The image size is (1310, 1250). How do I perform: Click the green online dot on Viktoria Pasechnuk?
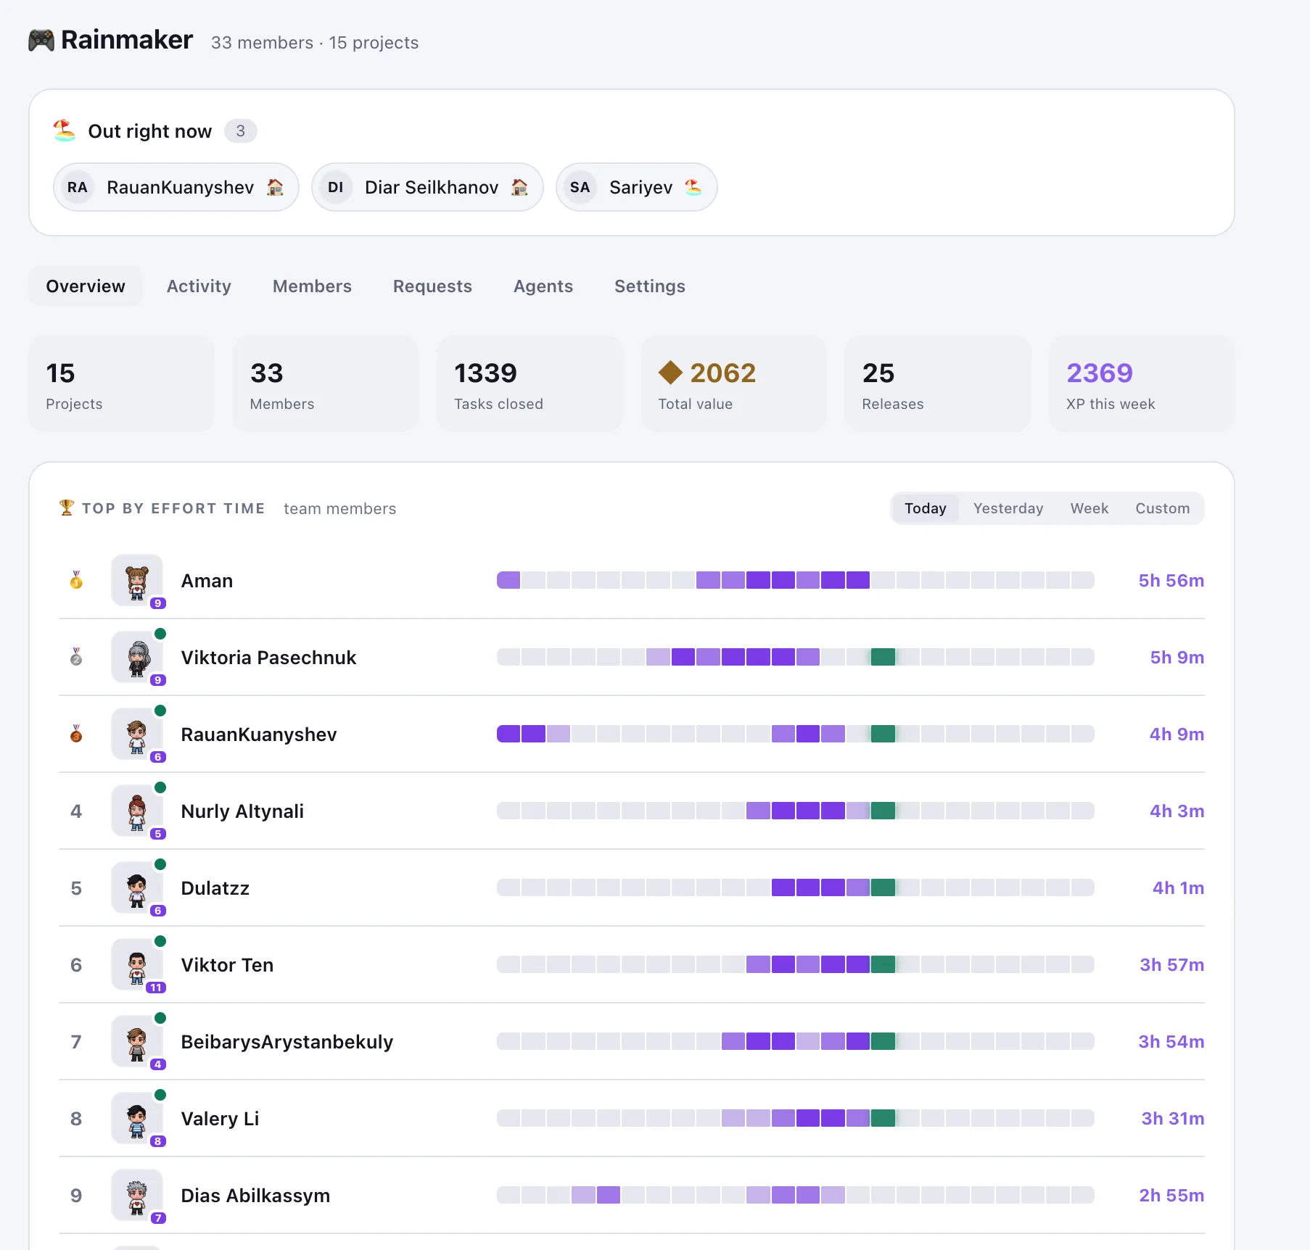click(x=160, y=634)
